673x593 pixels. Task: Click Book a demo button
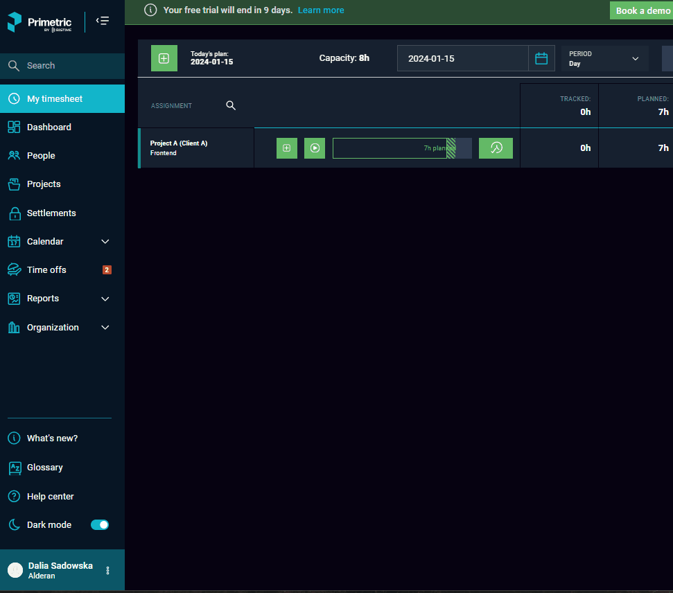tap(642, 10)
